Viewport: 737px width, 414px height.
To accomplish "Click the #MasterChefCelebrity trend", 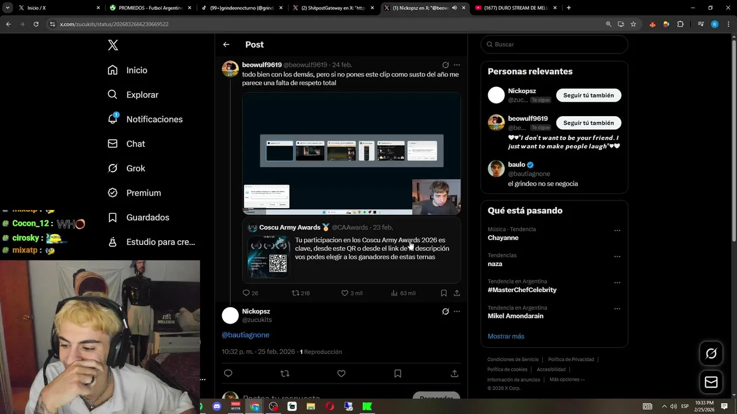I will click(x=522, y=290).
